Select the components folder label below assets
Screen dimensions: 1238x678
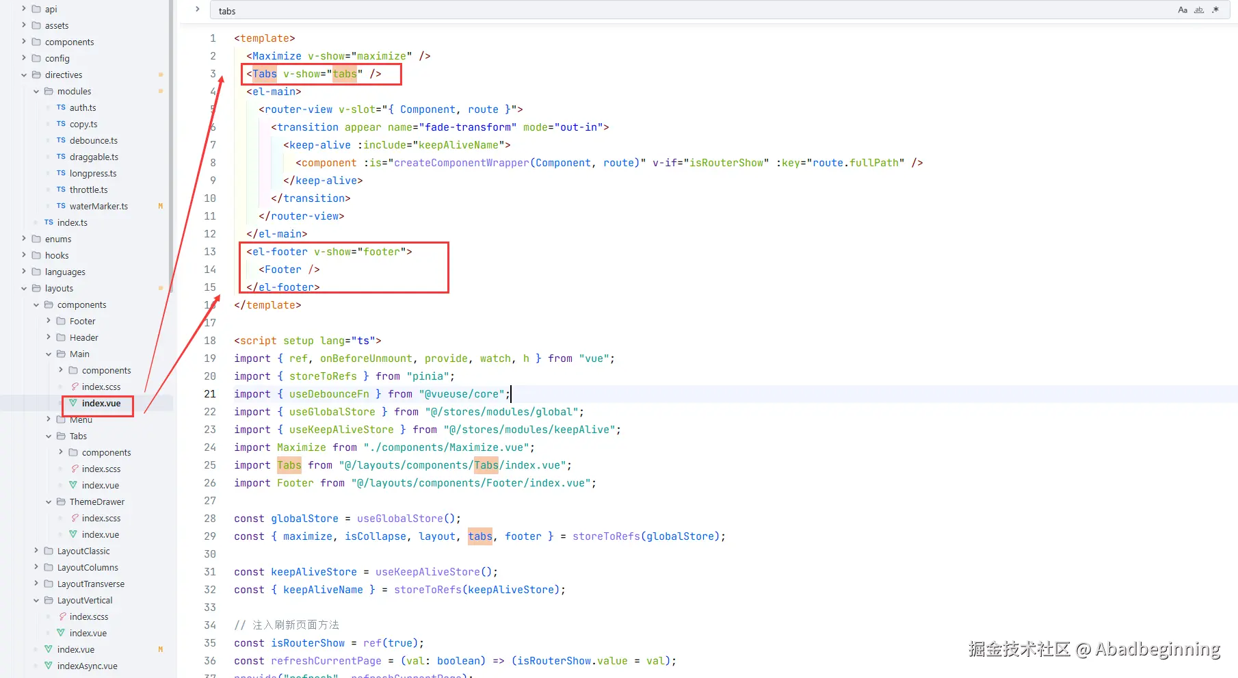(x=70, y=42)
